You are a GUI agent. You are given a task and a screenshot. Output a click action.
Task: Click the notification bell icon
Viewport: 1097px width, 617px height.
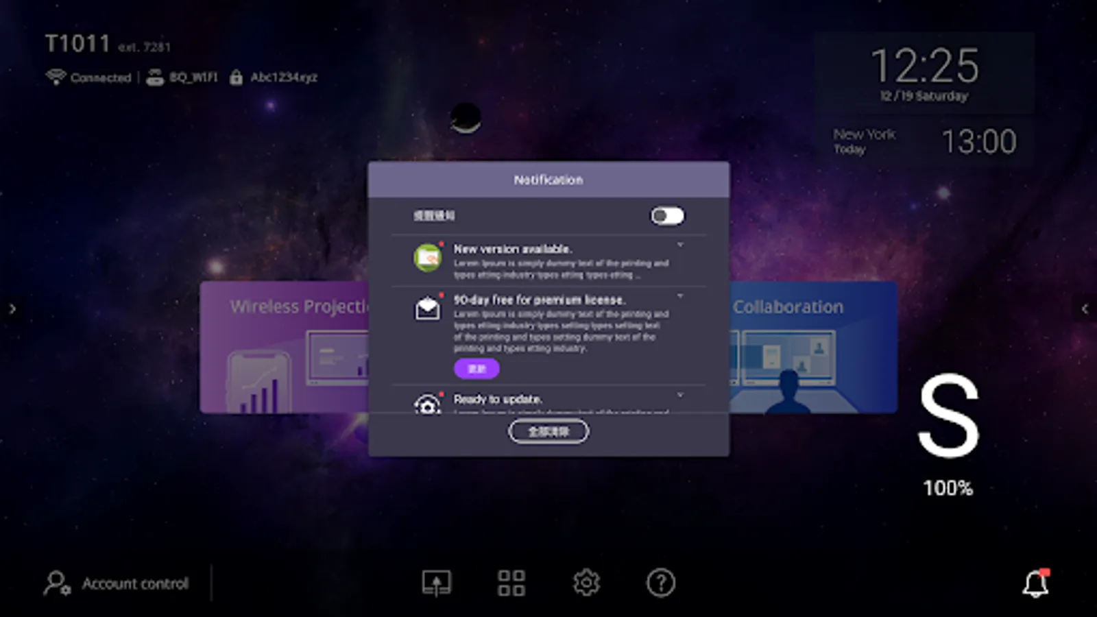point(1036,583)
